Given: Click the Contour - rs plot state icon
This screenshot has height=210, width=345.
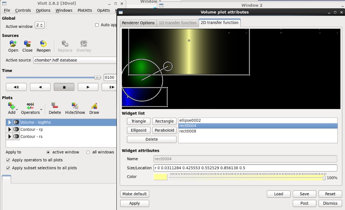Looking at the screenshot, I should 16,136.
